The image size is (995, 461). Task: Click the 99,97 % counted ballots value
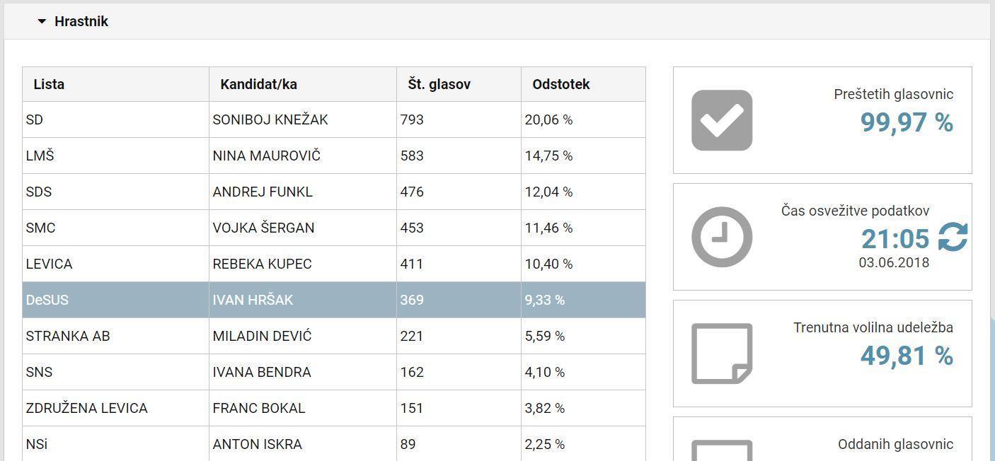906,122
